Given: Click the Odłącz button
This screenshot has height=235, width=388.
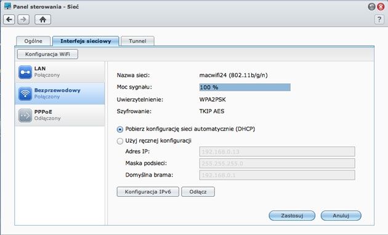Looking at the screenshot, I should pos(198,192).
